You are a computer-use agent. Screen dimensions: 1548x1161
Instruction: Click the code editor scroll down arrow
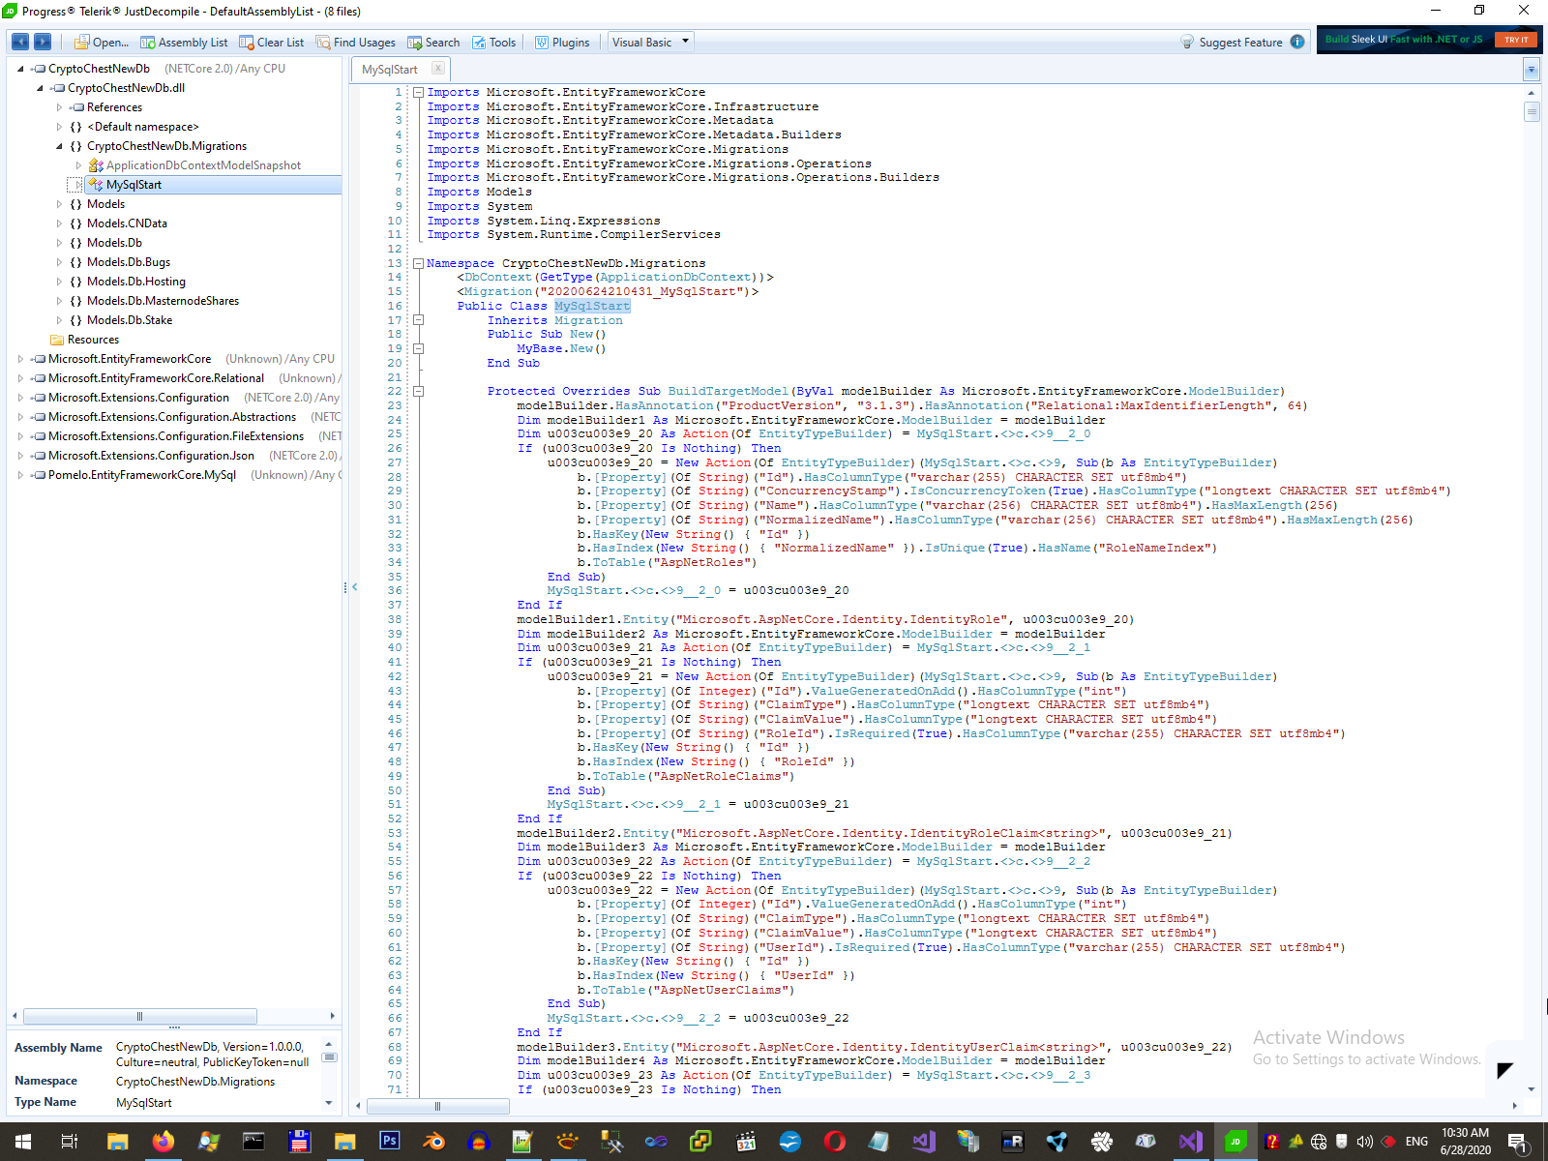pos(1531,1089)
